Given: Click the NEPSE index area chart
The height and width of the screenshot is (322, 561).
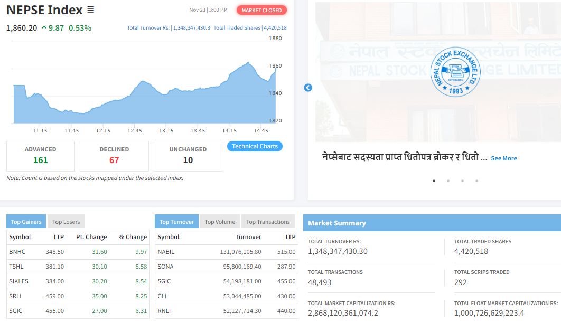Looking at the screenshot, I should [x=145, y=93].
